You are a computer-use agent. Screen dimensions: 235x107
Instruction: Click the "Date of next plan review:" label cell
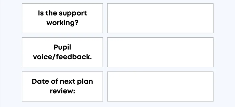point(62,86)
